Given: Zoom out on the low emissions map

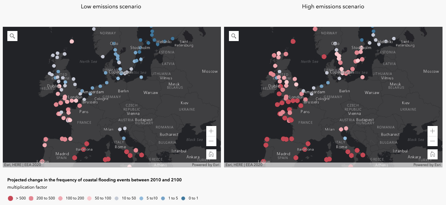Looking at the screenshot, I should coord(211,141).
